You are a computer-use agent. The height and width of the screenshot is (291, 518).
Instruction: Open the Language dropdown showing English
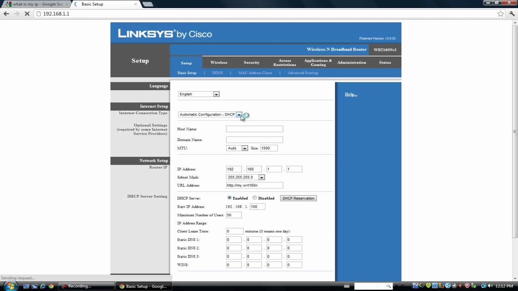[199, 94]
